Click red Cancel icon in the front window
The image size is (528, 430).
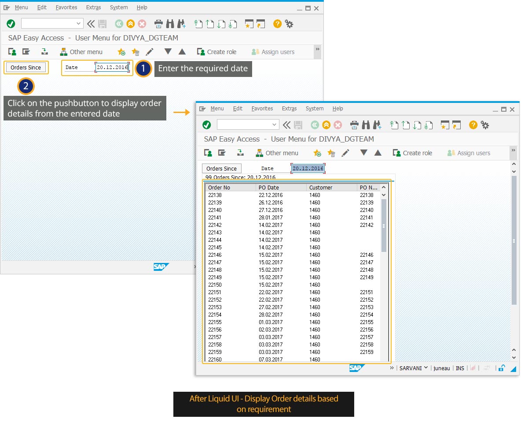pyautogui.click(x=338, y=125)
